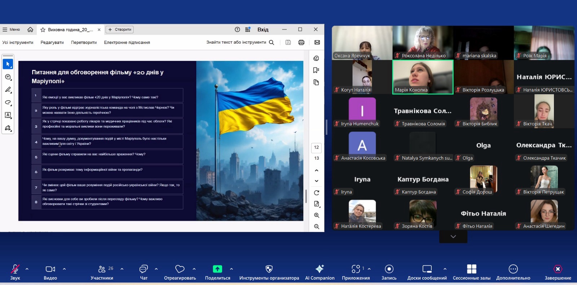Select the arrow selection tool in PDF sidebar
577x285 pixels.
pos(8,64)
